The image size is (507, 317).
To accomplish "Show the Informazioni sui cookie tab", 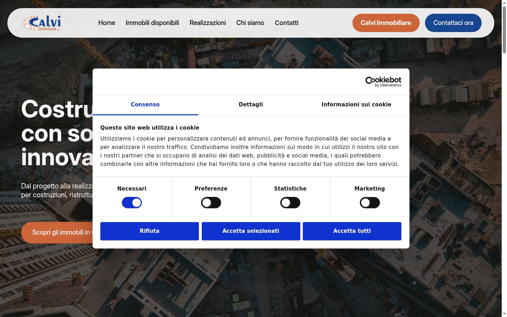I will click(356, 105).
